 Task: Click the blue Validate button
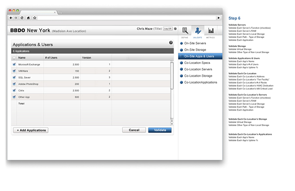(160, 130)
